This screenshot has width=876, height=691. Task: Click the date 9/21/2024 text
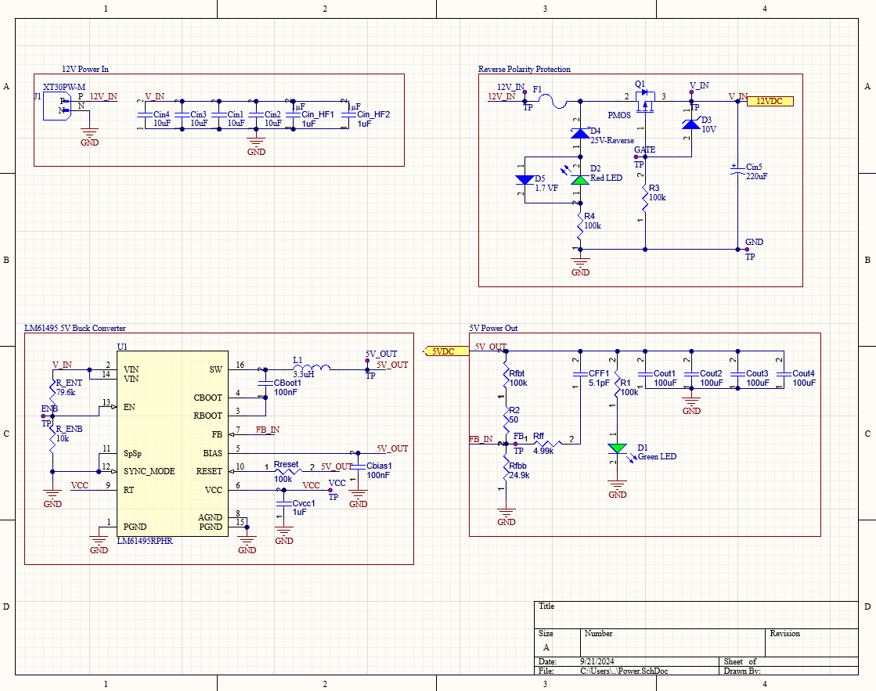click(x=597, y=661)
